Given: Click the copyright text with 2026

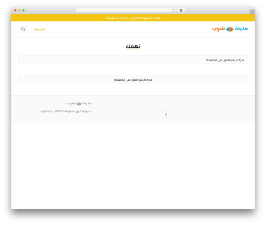Looking at the screenshot, I should coord(66,111).
